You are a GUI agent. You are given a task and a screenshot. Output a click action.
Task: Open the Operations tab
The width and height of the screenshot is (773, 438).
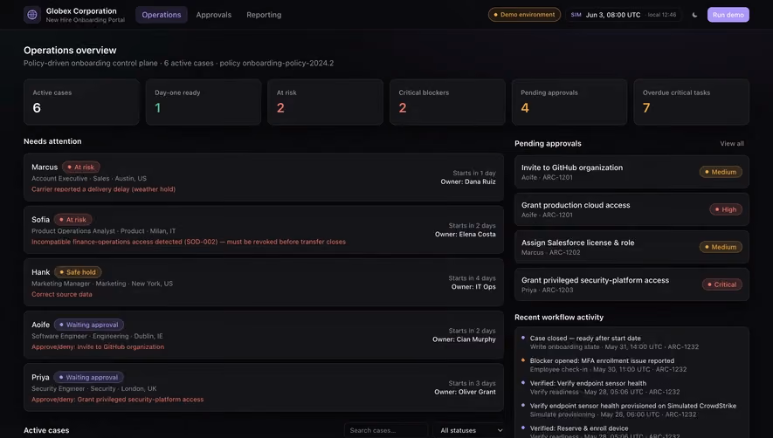tap(162, 15)
